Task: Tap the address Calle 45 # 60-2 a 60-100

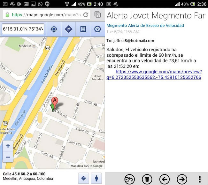Action: (24, 174)
